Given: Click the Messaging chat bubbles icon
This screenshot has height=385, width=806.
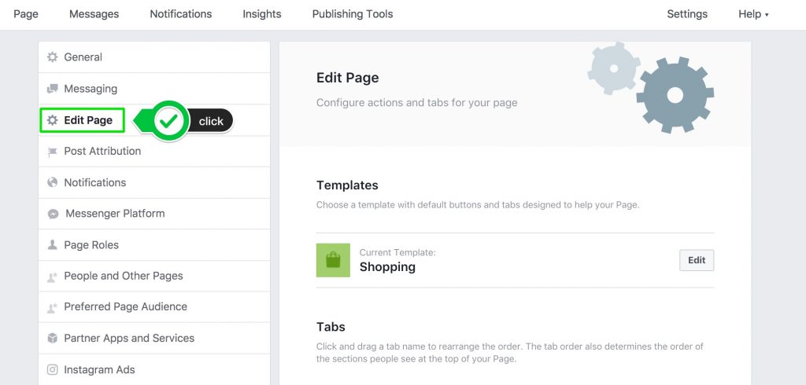Looking at the screenshot, I should (53, 89).
